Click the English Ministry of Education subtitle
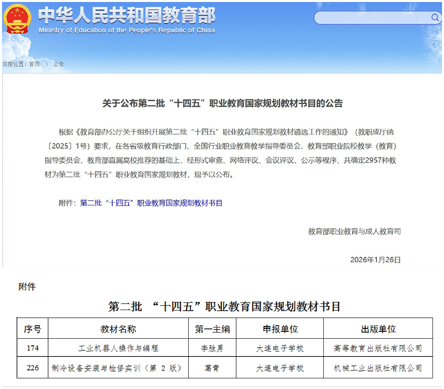 point(127,30)
